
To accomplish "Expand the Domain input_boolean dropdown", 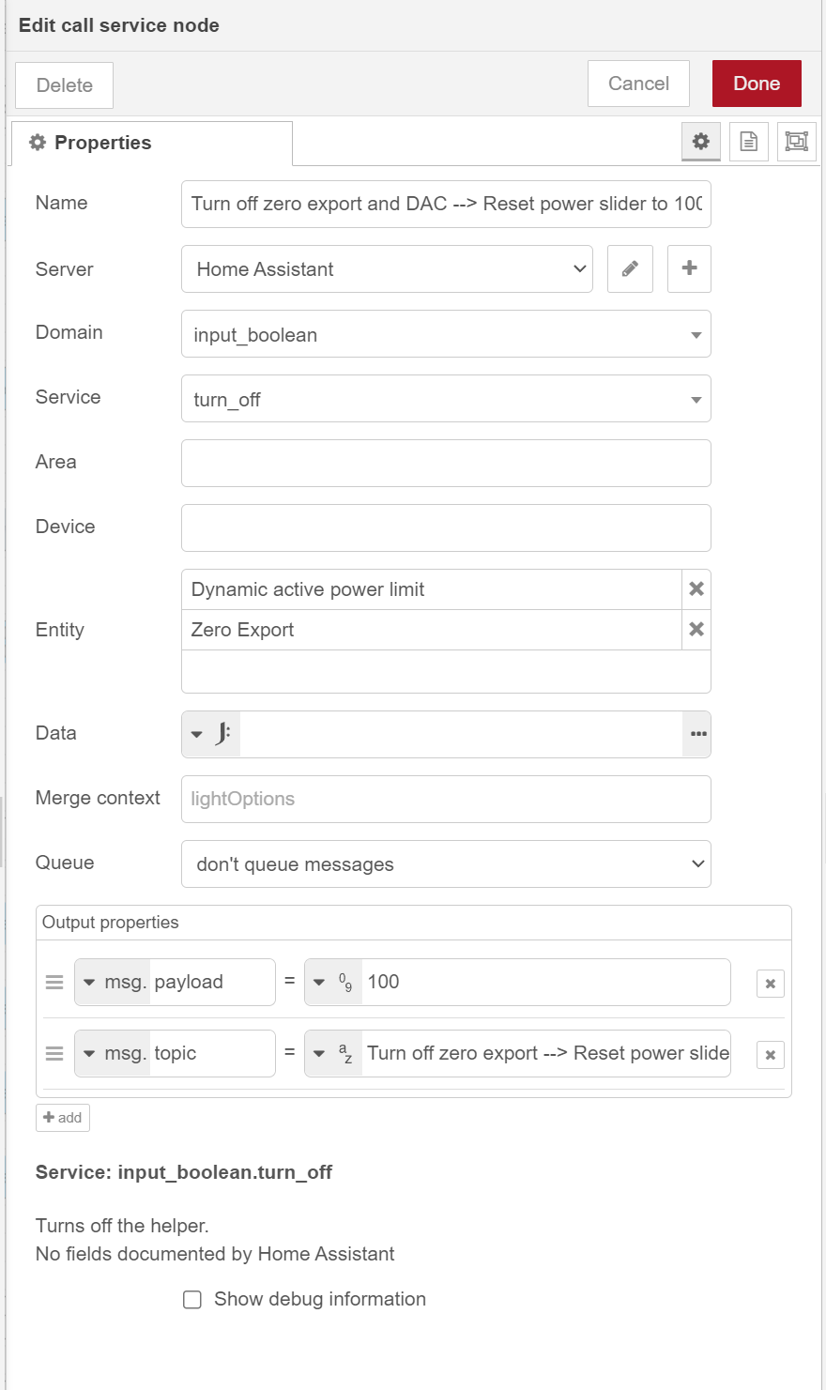I will tap(696, 335).
